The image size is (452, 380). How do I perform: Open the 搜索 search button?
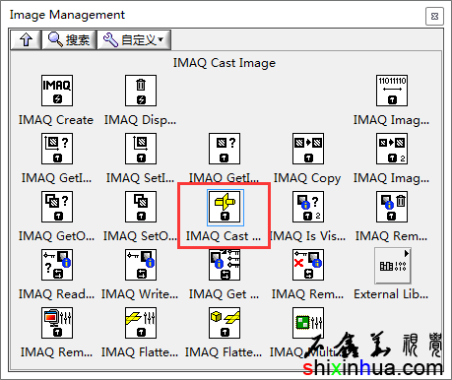69,40
